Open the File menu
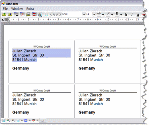The image size is (149, 125). (5, 9)
